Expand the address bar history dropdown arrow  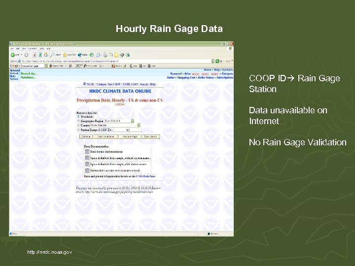pyautogui.click(x=213, y=61)
